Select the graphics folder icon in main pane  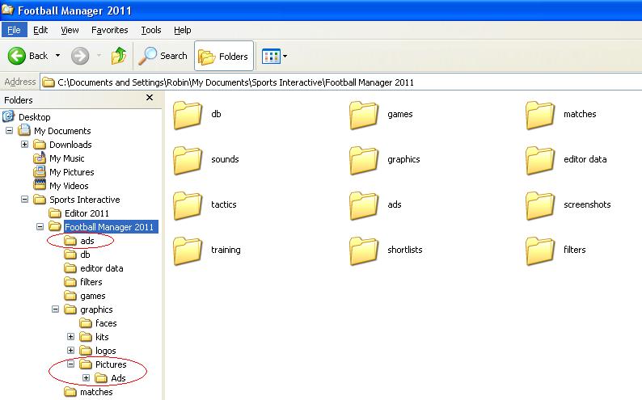pyautogui.click(x=364, y=160)
